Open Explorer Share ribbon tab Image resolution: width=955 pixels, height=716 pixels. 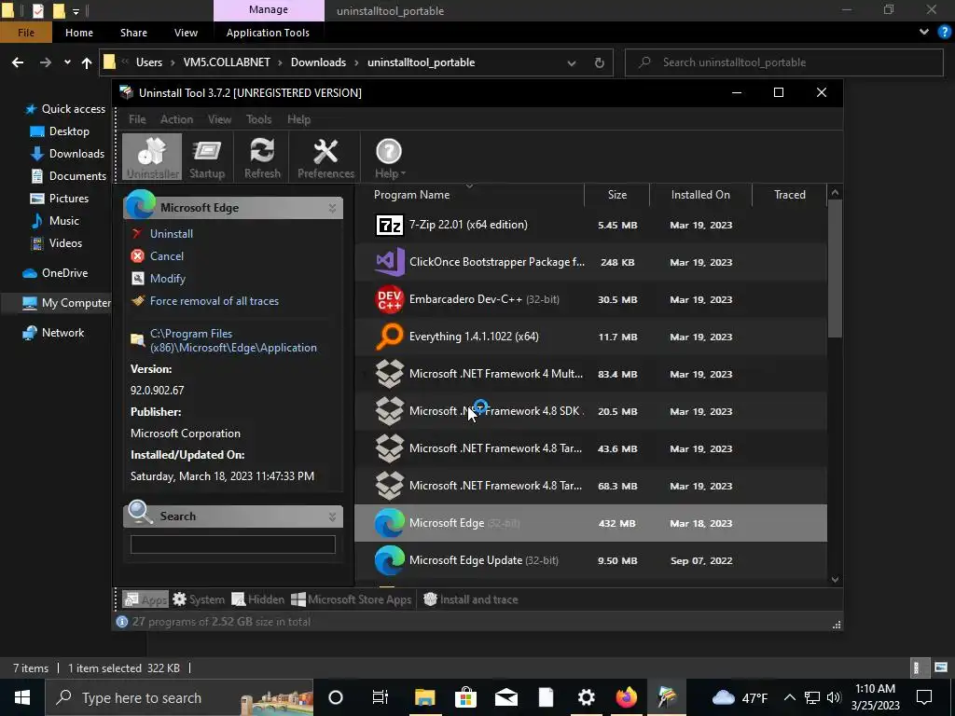click(x=133, y=33)
